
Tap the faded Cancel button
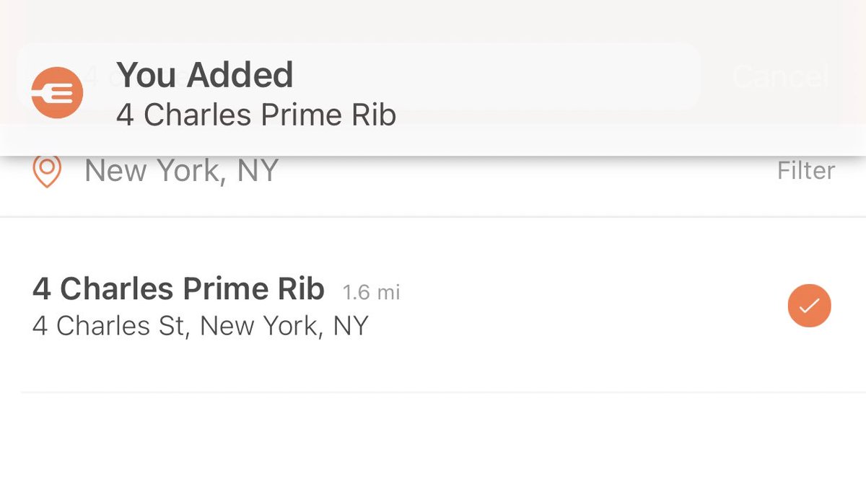[781, 76]
